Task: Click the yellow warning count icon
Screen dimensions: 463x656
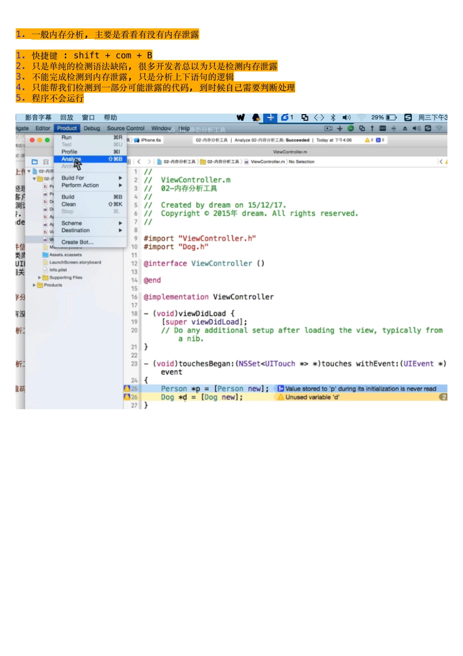Action: coord(367,140)
